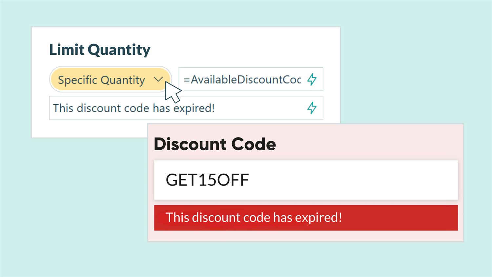This screenshot has width=492, height=277.
Task: Expand the chevron on Specific Quantity
Action: tap(158, 79)
